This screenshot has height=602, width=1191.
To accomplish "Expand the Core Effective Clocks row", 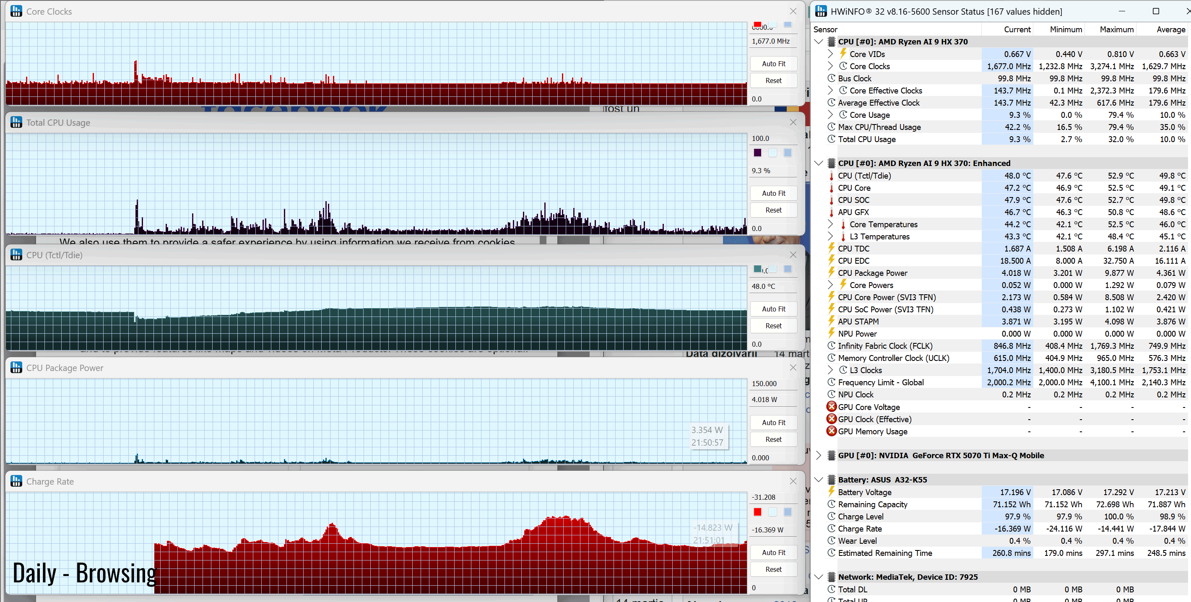I will (830, 90).
